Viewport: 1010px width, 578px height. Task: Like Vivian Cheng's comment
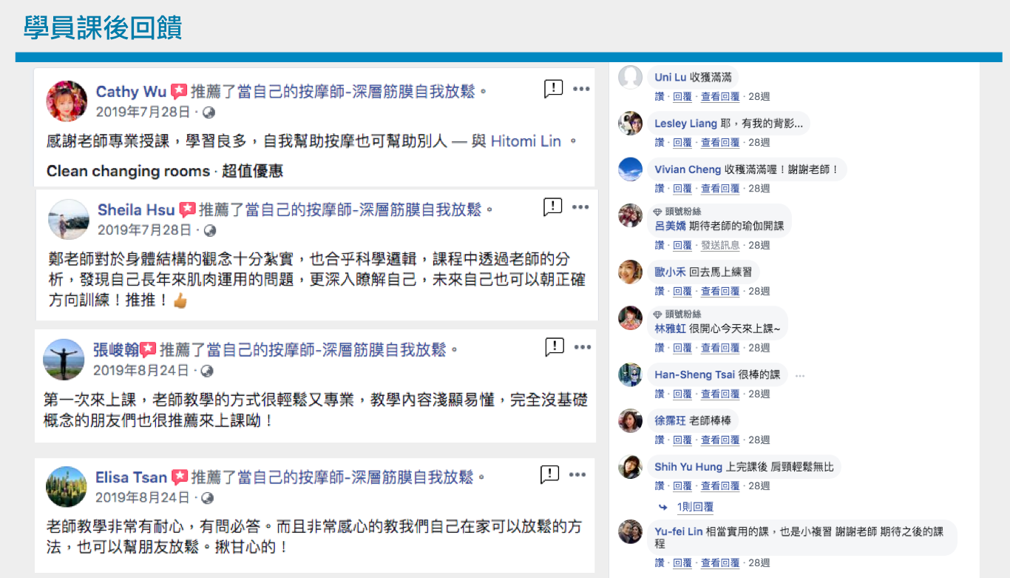[x=659, y=189]
